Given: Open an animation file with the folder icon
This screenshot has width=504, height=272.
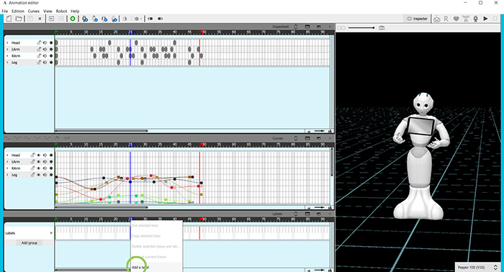Looking at the screenshot, I should (x=19, y=19).
